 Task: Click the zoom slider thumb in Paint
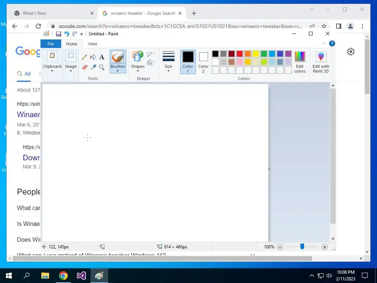302,247
